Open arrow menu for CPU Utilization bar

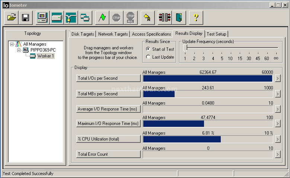pyautogui.click(x=278, y=139)
